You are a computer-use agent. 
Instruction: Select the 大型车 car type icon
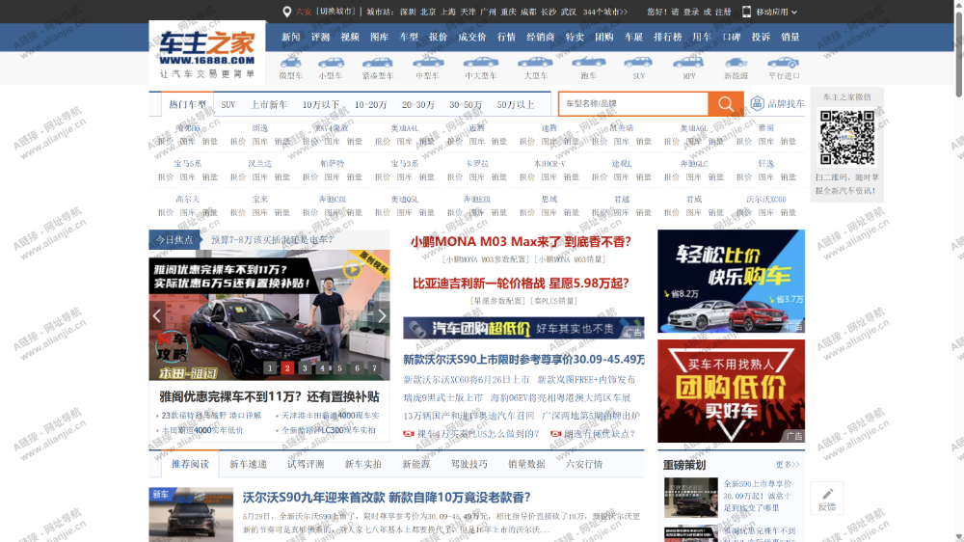coord(535,62)
